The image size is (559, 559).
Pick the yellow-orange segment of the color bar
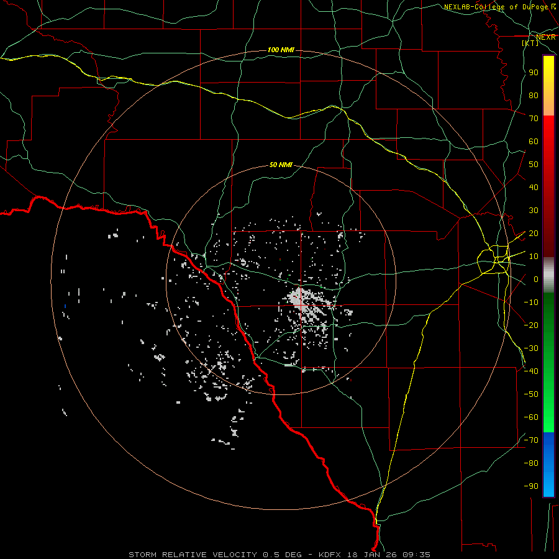point(548,86)
